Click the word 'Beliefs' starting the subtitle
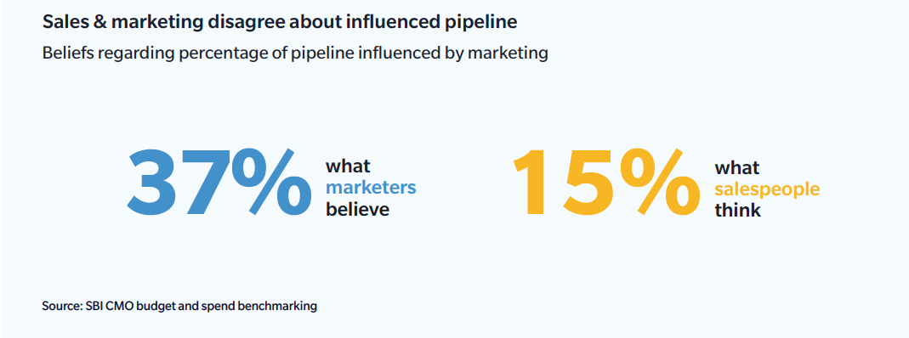The height and width of the screenshot is (338, 909). tap(65, 54)
